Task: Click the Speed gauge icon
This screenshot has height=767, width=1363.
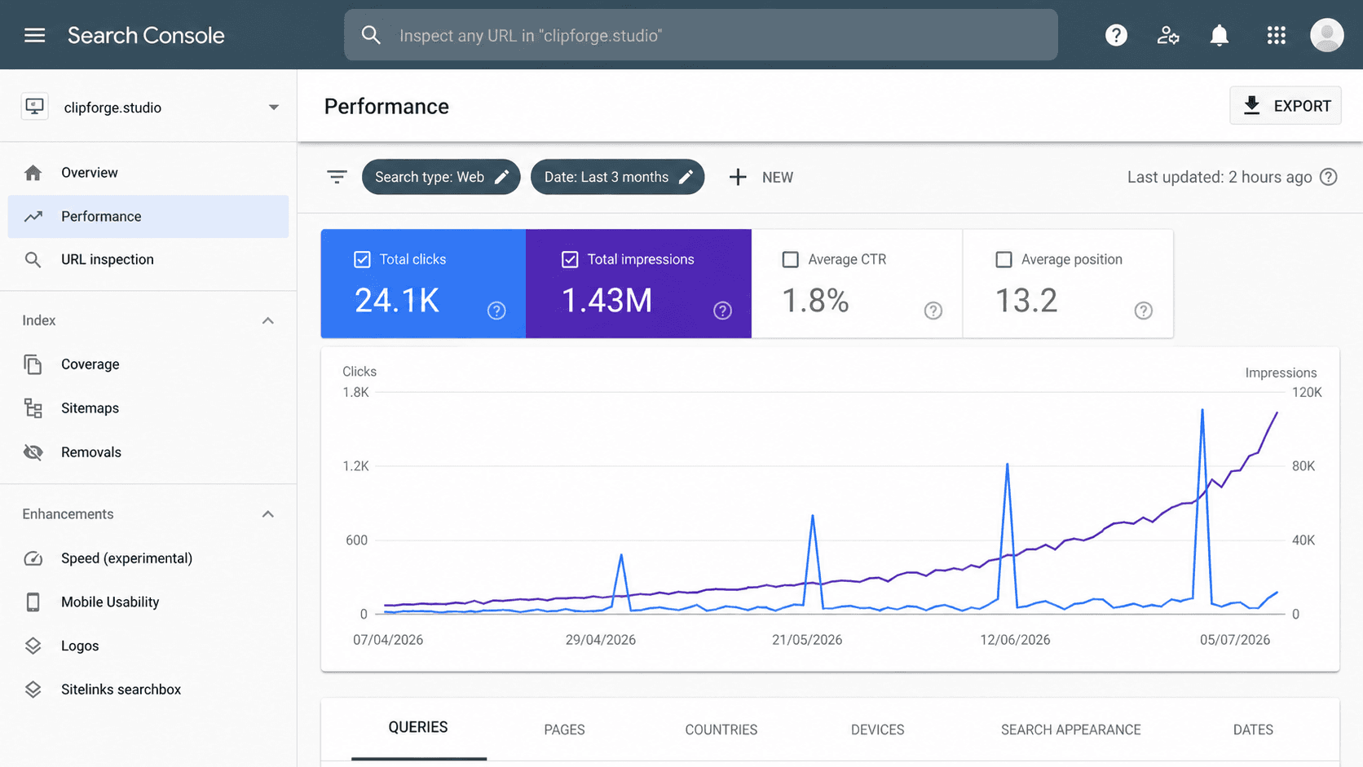Action: [x=33, y=558]
